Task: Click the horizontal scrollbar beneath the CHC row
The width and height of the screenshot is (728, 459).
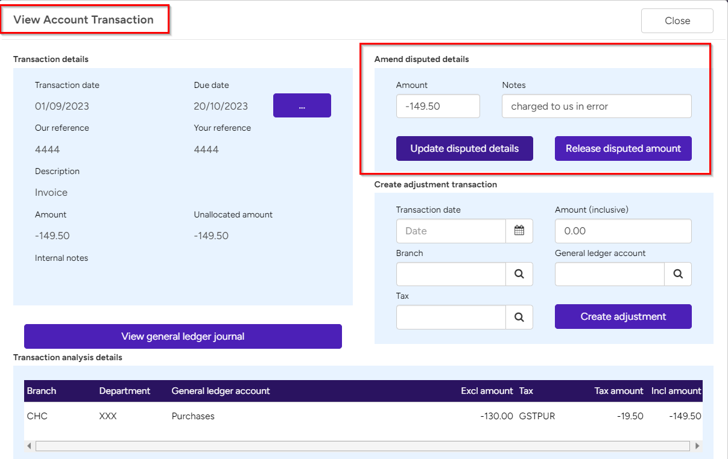Action: tap(362, 445)
